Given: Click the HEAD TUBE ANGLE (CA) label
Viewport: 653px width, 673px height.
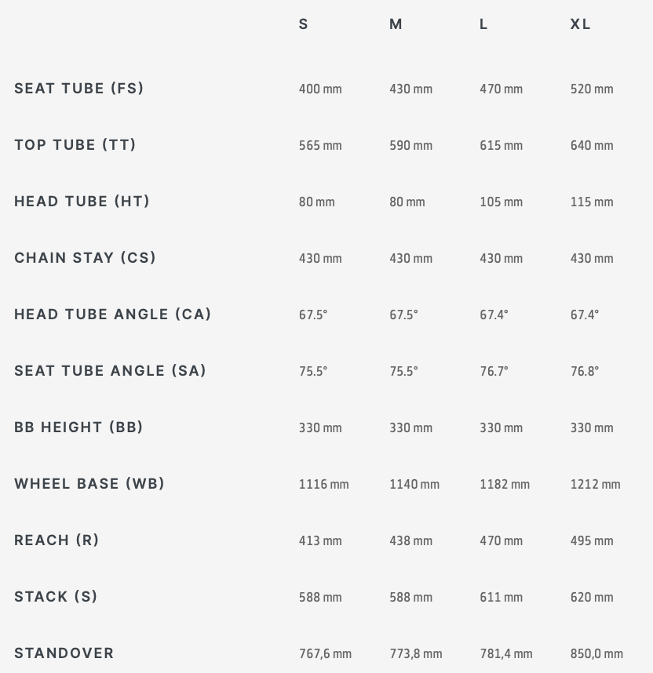Looking at the screenshot, I should 113,315.
